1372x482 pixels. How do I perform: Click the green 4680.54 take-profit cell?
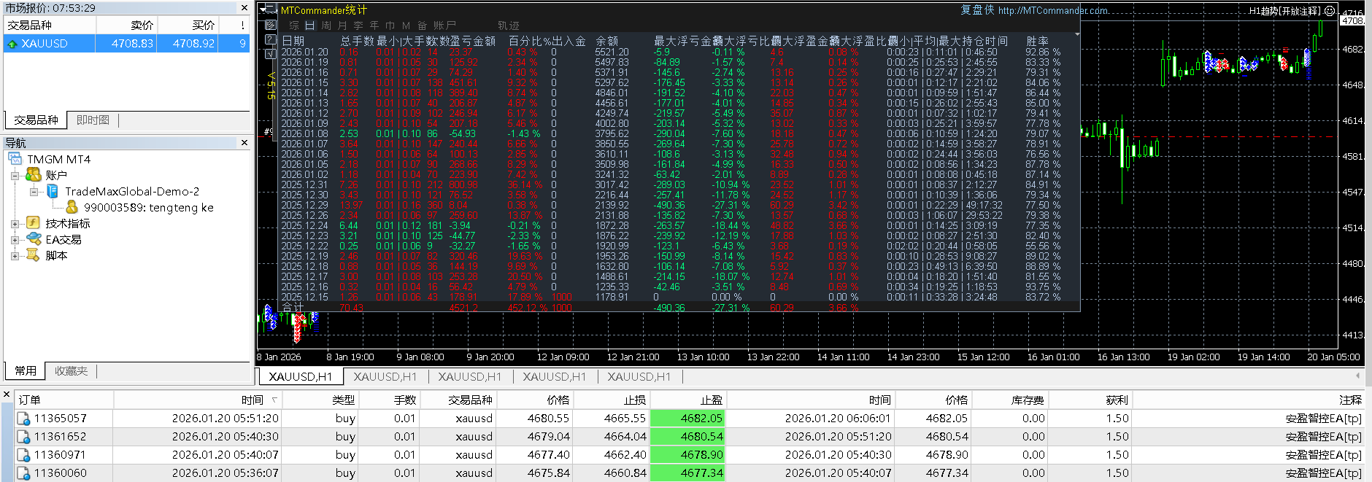click(x=688, y=437)
